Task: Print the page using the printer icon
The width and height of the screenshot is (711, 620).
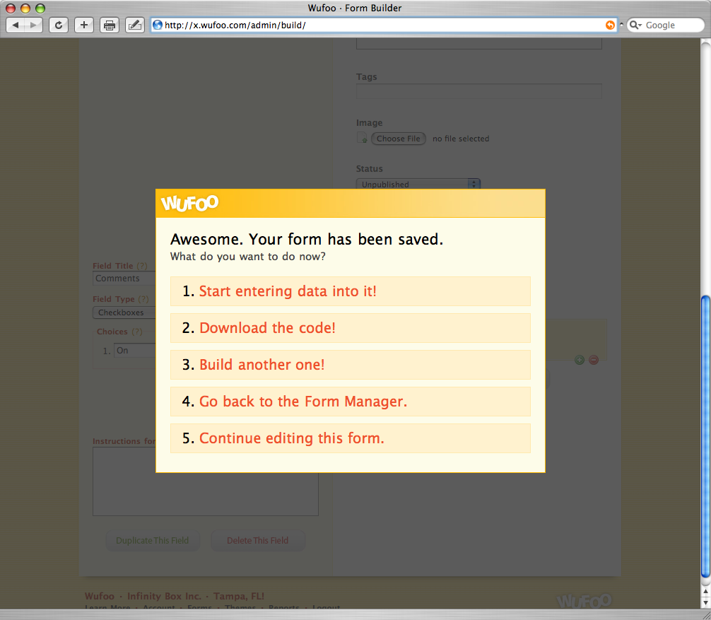Action: tap(110, 25)
